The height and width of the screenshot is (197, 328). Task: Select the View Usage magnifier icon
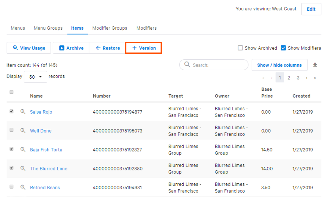(x=16, y=48)
